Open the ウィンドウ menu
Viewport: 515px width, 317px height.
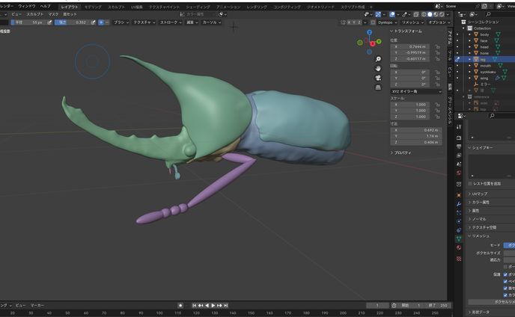pos(27,6)
